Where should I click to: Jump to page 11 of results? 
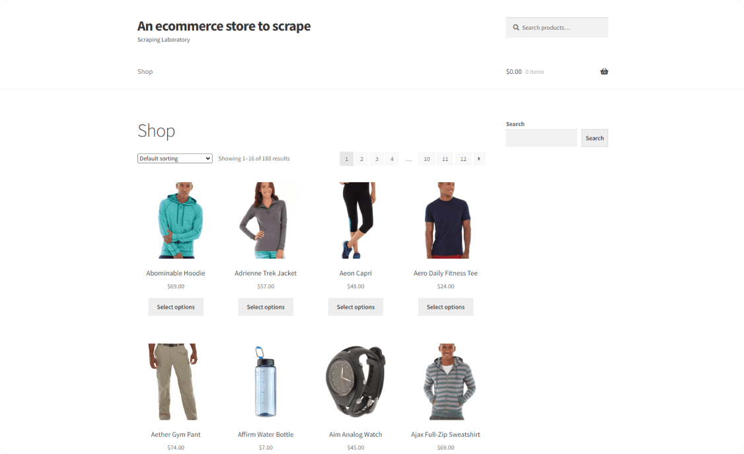point(445,159)
